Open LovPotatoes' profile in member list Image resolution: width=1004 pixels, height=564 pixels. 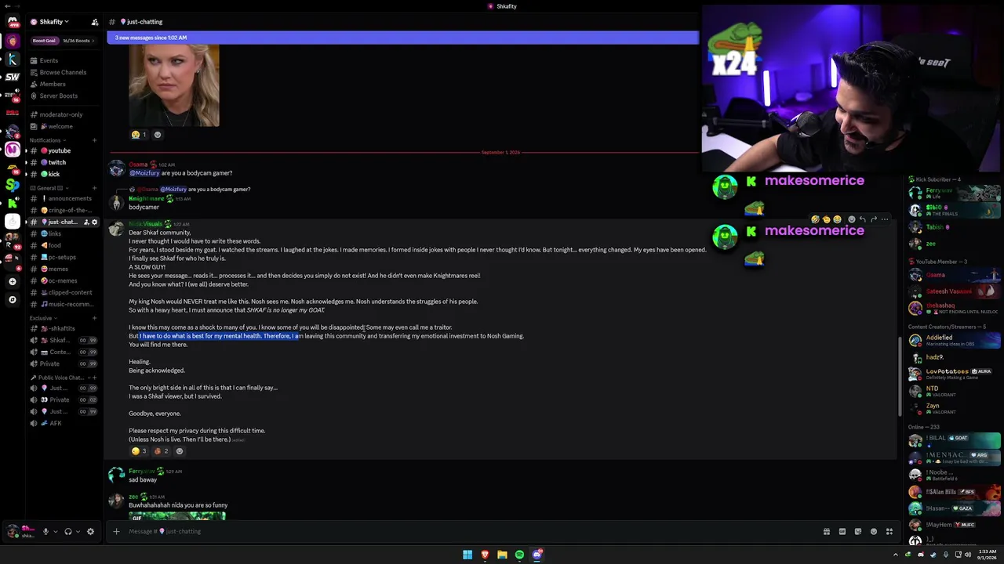[954, 374]
